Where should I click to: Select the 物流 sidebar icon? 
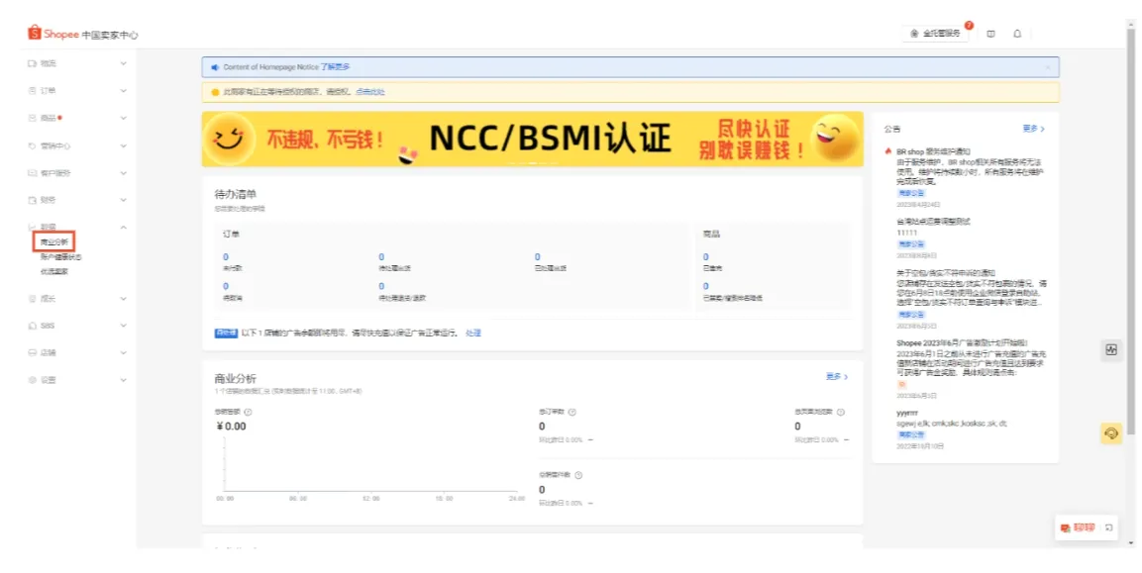pyautogui.click(x=33, y=60)
